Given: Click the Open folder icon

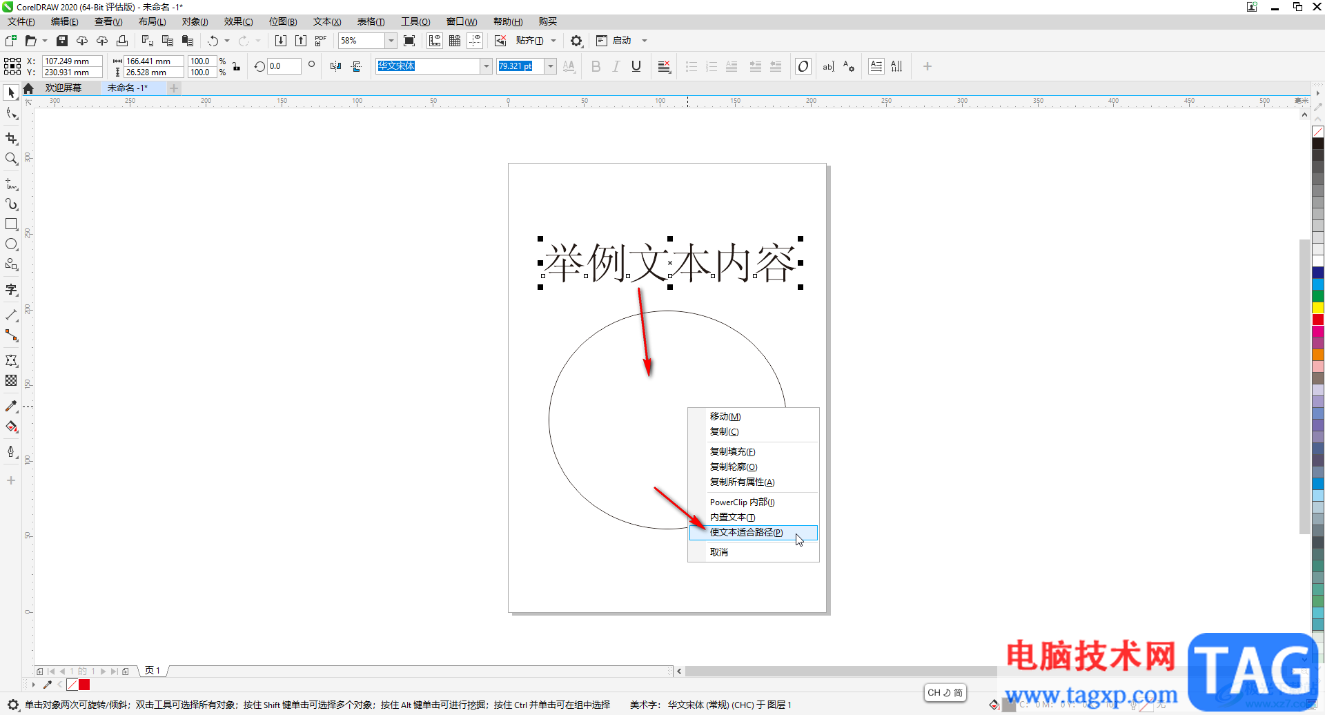Looking at the screenshot, I should click(x=30, y=41).
